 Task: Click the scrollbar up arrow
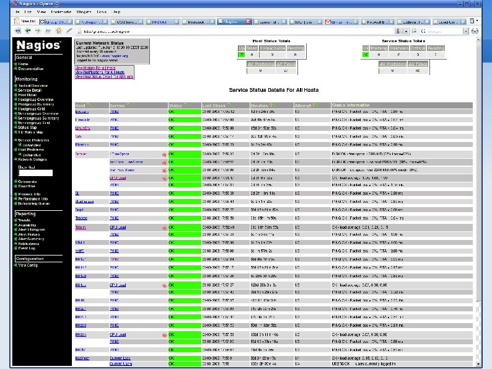coord(478,40)
